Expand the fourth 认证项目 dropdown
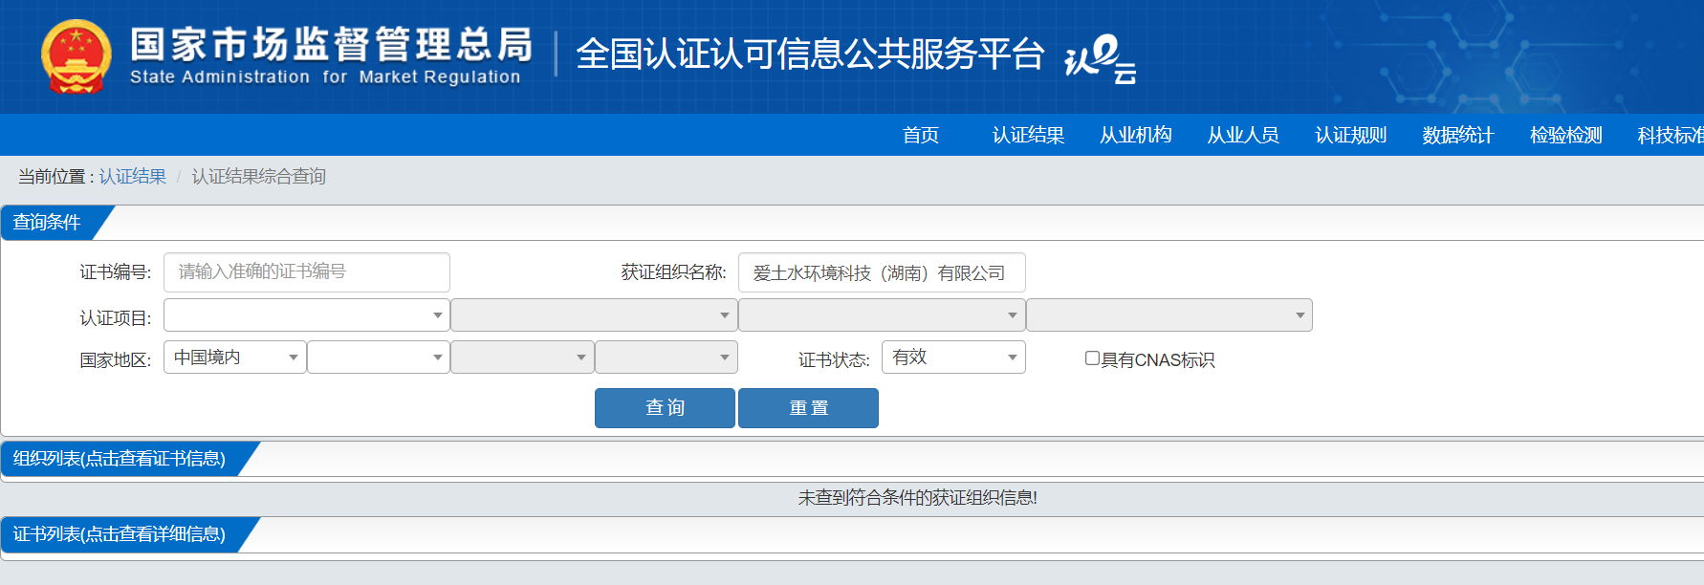Viewport: 1704px width, 585px height. click(1169, 314)
